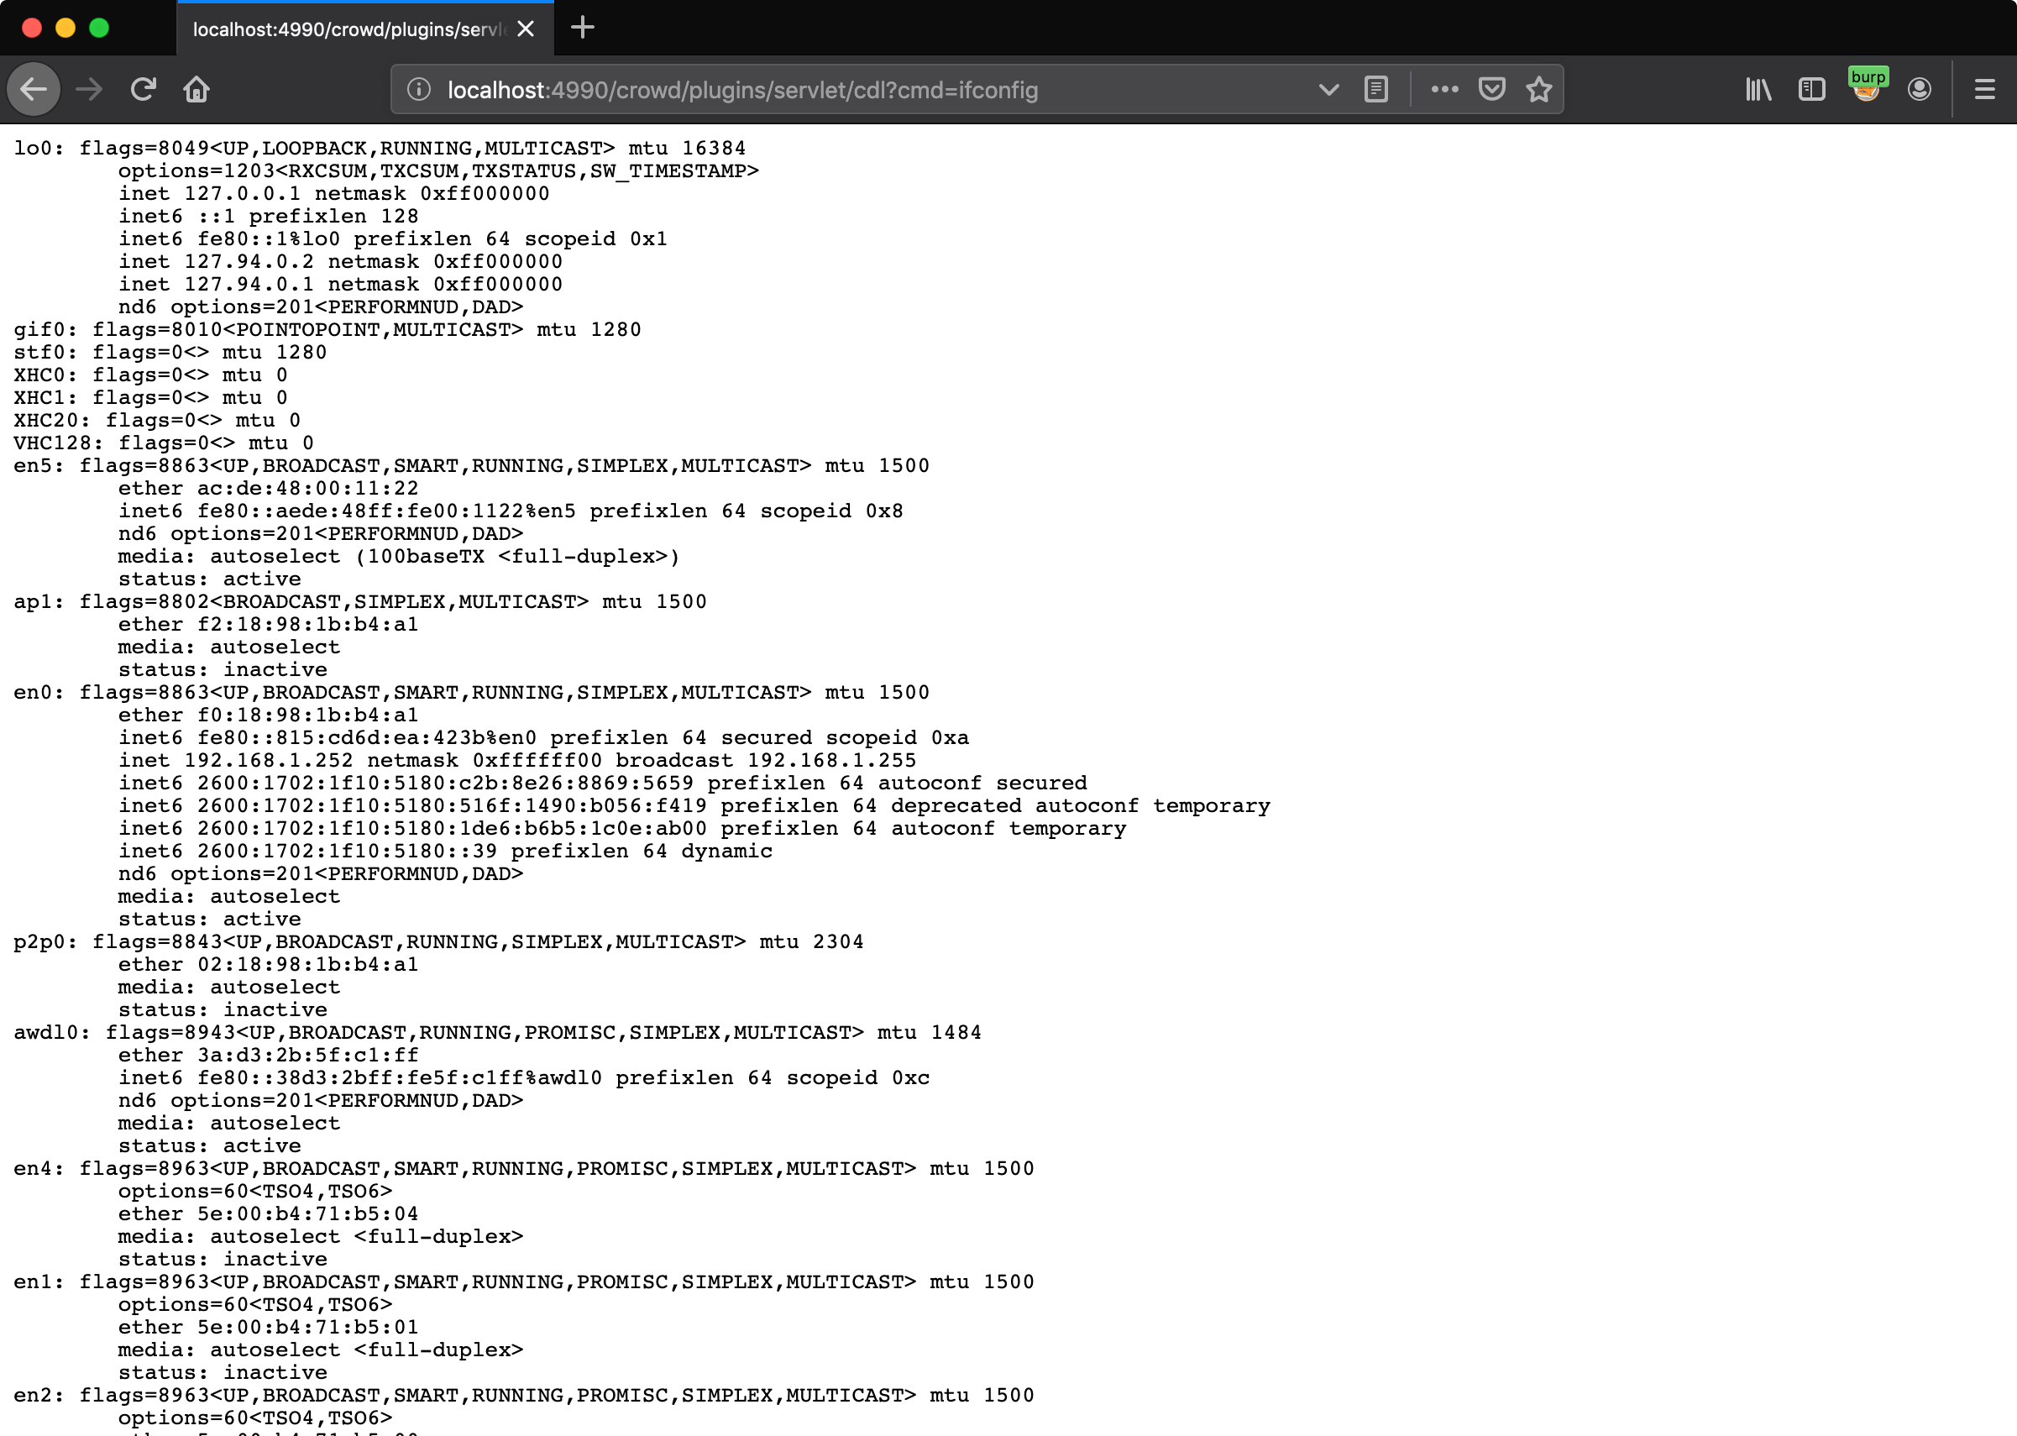Open the page actions three-dots menu
The image size is (2017, 1436).
[1444, 89]
